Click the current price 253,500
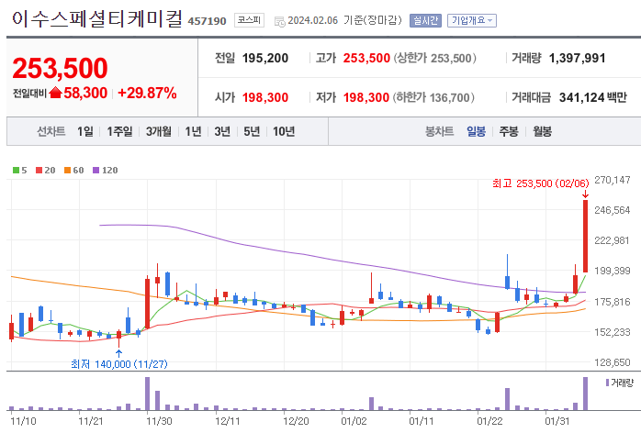 coord(60,68)
